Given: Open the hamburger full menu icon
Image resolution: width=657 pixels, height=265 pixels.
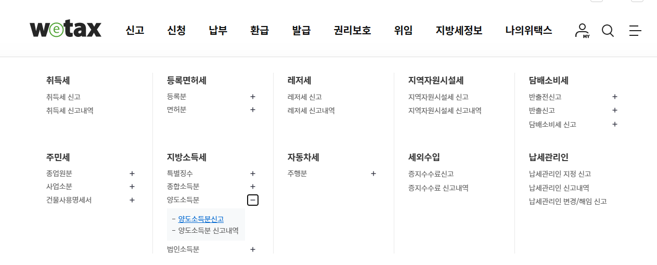Looking at the screenshot, I should tap(635, 31).
